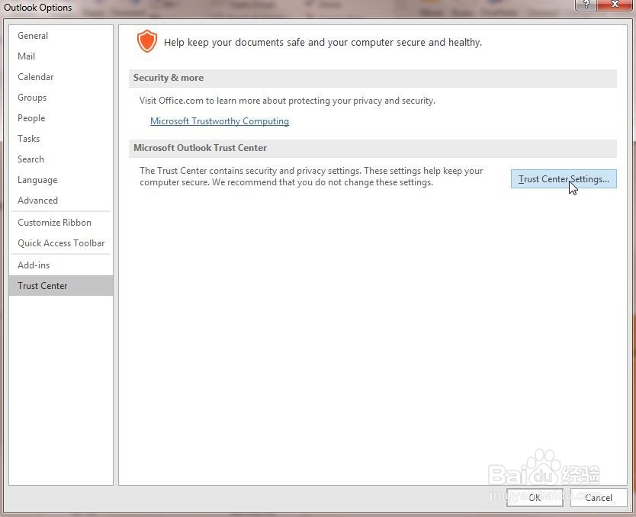This screenshot has width=636, height=517.
Task: Select the Mail category
Action: pos(61,56)
